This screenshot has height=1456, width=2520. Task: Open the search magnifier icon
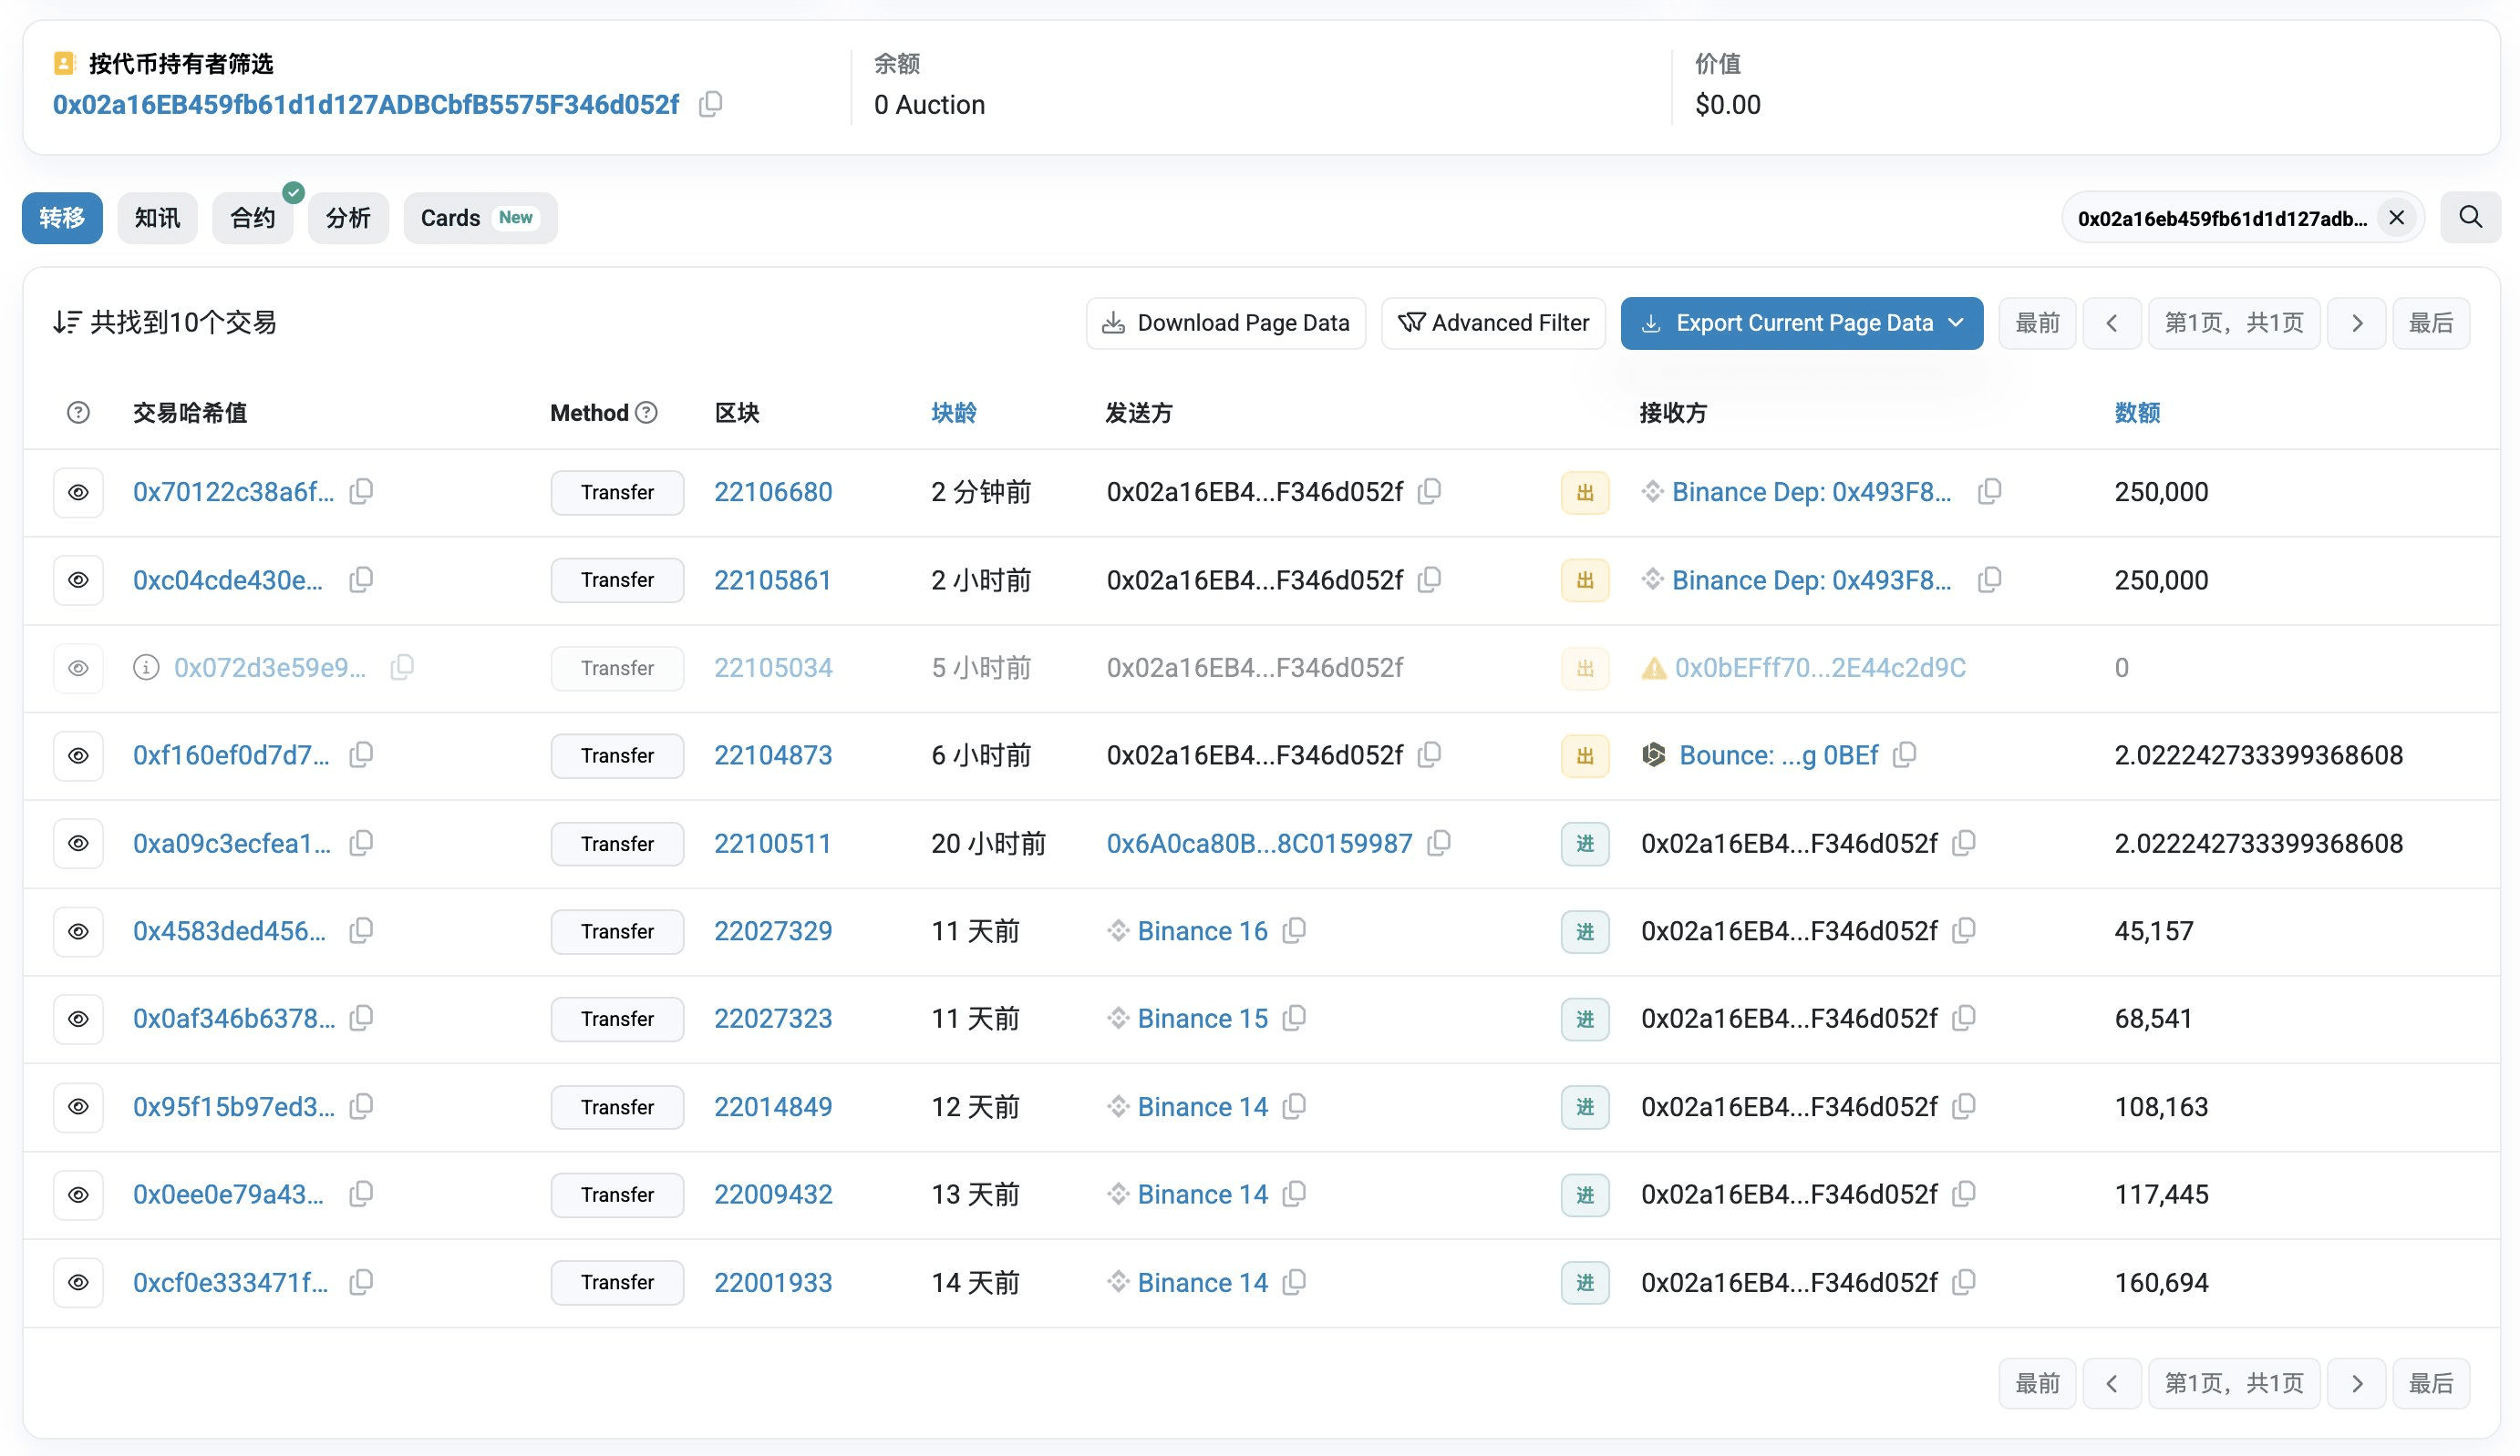(x=2470, y=218)
